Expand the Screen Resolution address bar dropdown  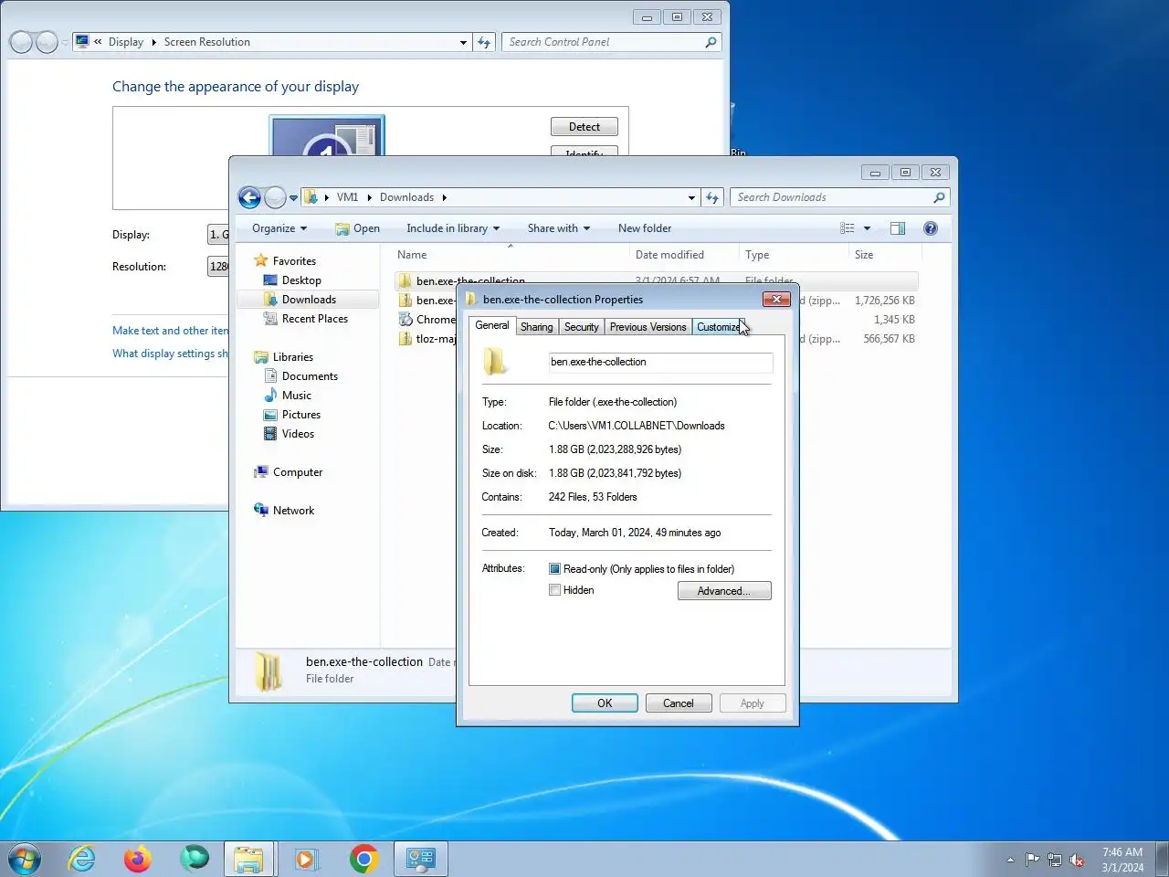pyautogui.click(x=463, y=42)
